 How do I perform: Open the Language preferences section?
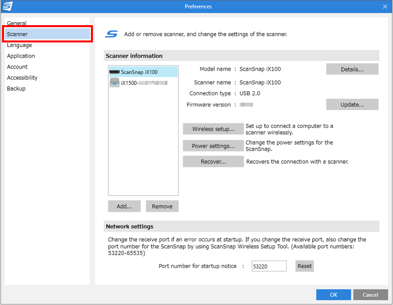point(19,45)
